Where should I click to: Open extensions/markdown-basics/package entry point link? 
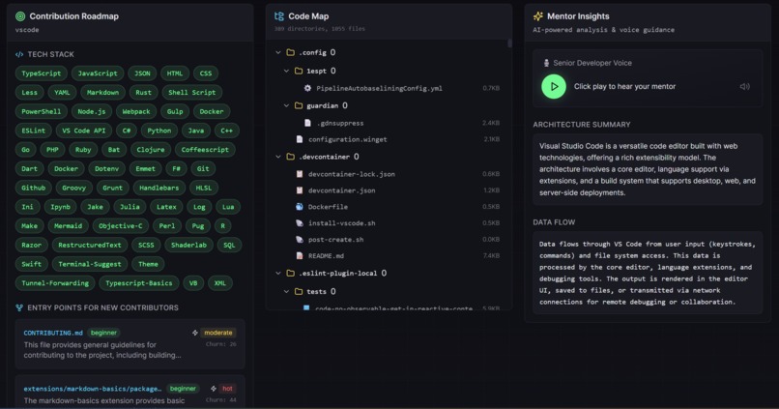(93, 389)
